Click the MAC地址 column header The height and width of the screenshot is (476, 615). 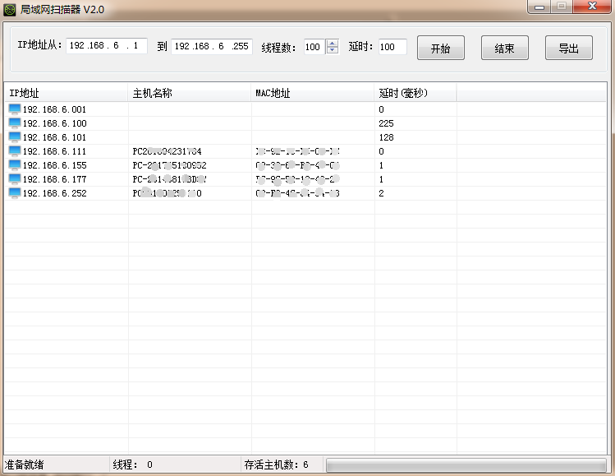tap(313, 93)
